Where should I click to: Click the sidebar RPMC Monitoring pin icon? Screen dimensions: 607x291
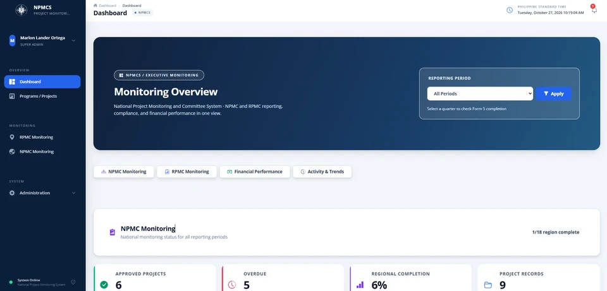(x=12, y=137)
